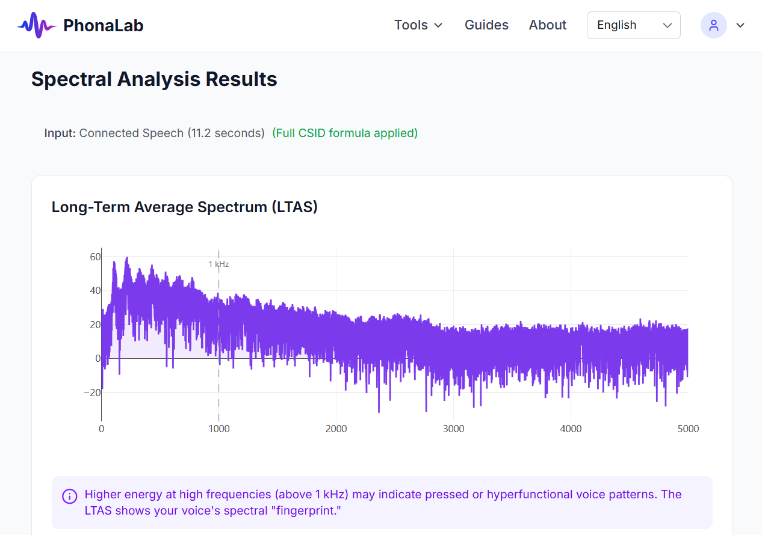
Task: Click the chevron beside the avatar
Action: pos(740,25)
